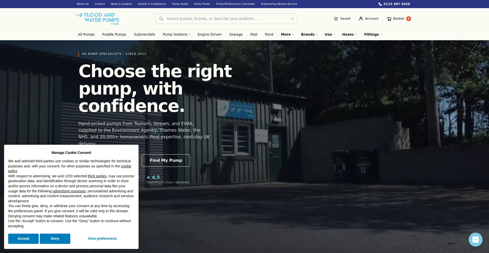Open the Pond category
Viewport: 489px width, 253px height.
tap(269, 34)
